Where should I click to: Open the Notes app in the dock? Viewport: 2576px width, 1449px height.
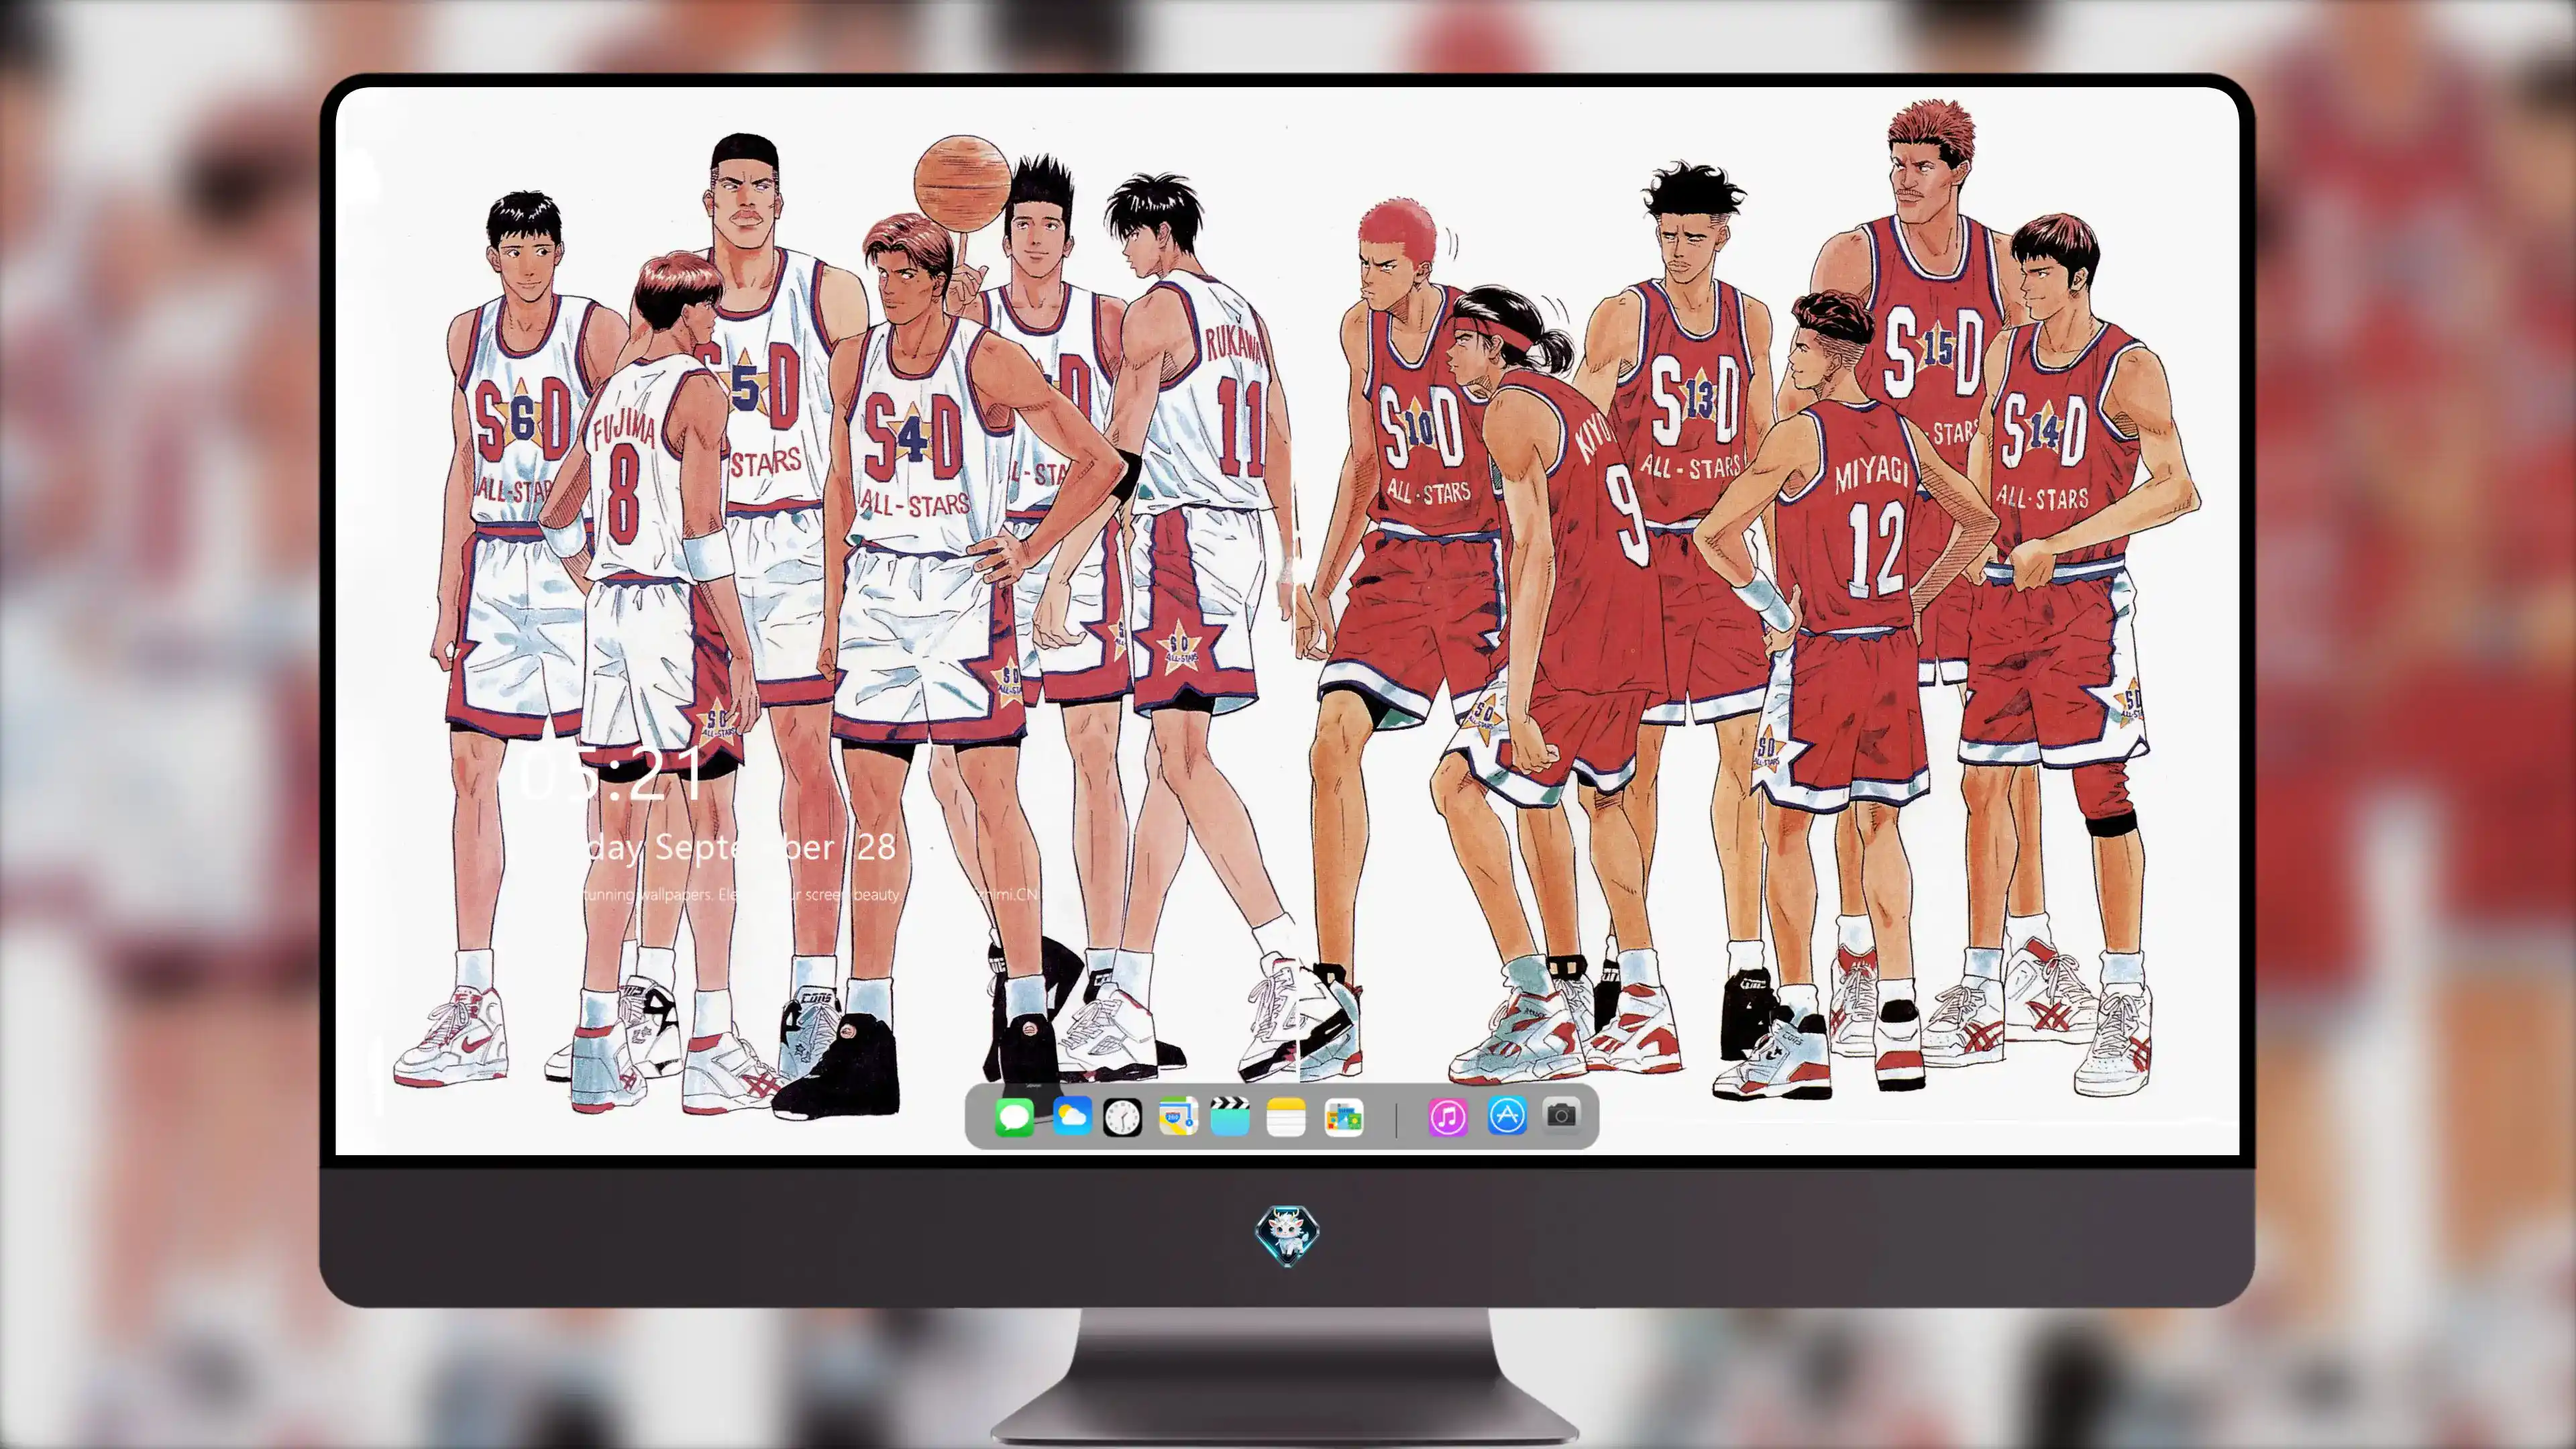pos(1286,1116)
